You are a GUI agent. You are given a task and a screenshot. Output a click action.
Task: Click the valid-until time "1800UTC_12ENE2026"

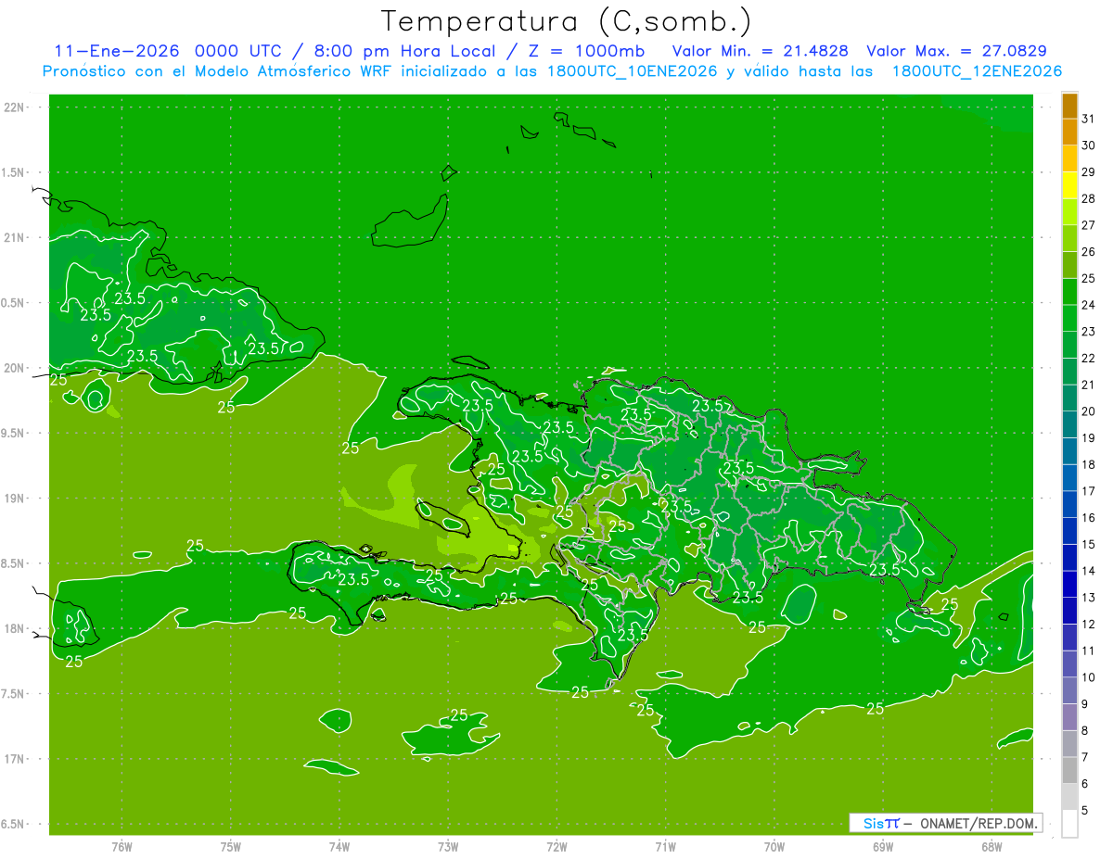(977, 71)
